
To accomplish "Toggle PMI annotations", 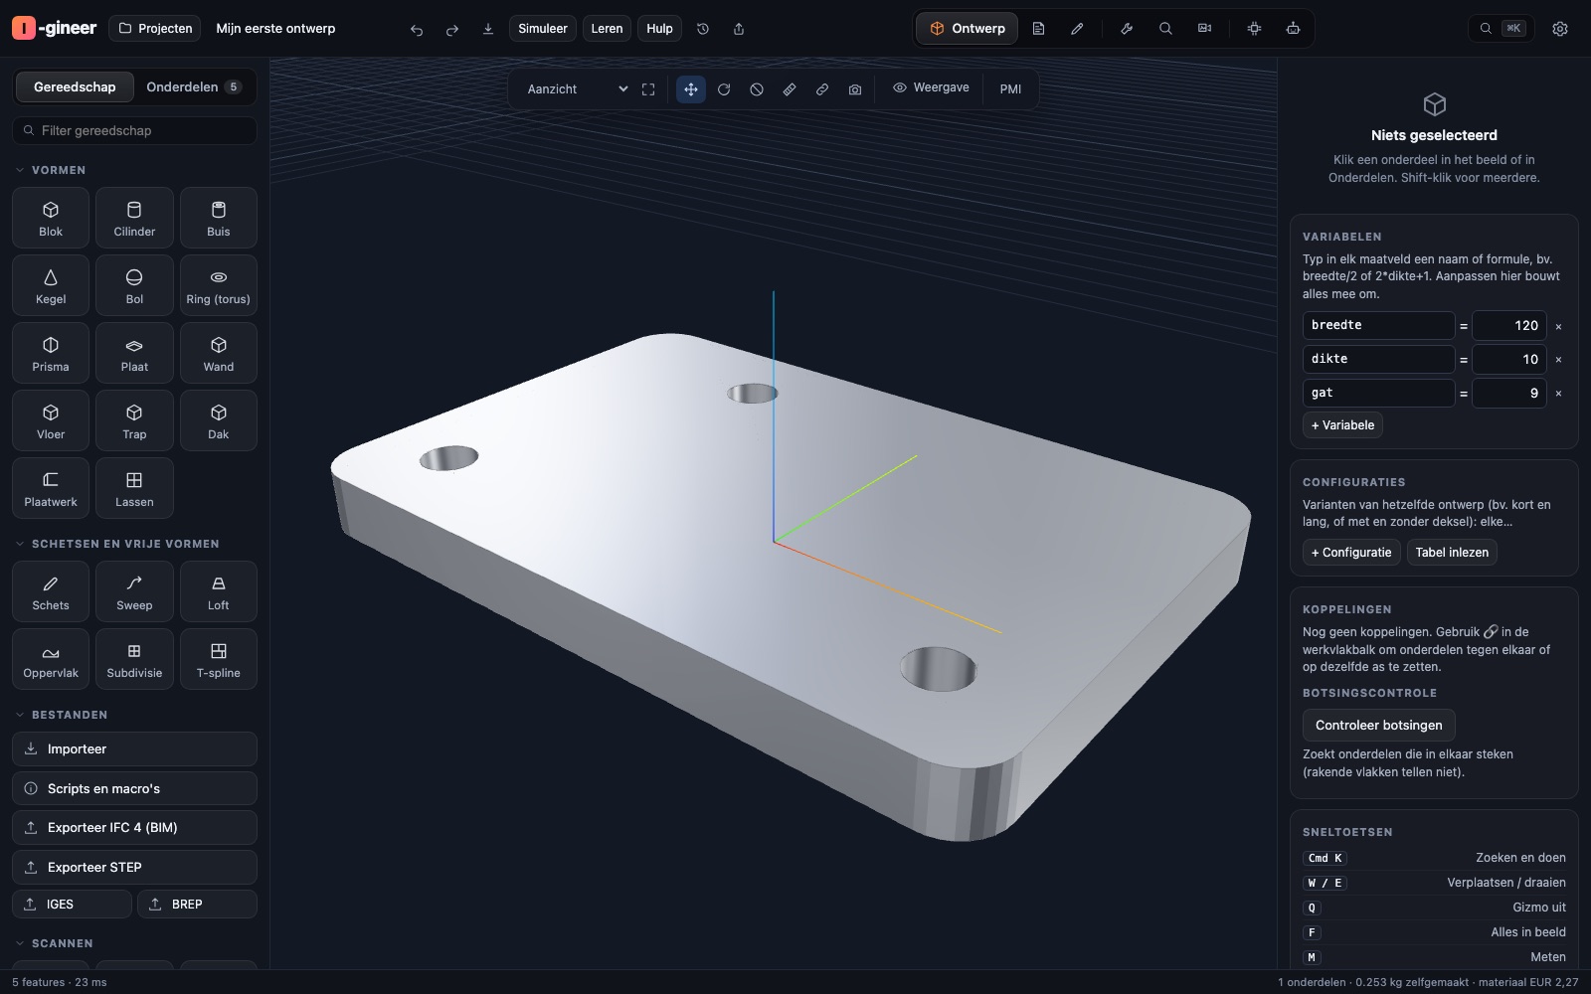I will 1010,88.
